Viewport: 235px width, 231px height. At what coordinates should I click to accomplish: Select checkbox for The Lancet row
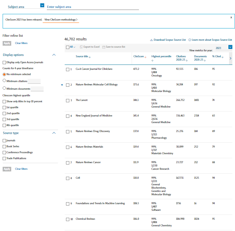68,101
